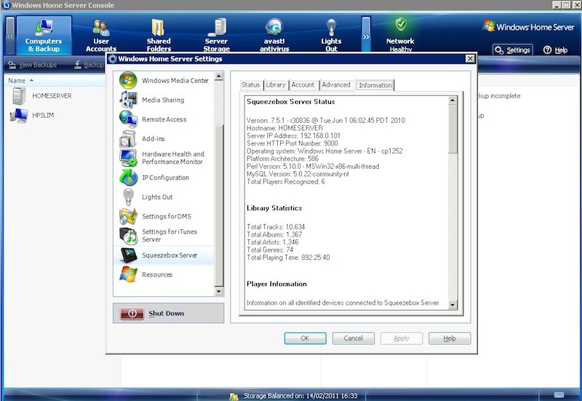Click Server IP Address 192.168.0.101 line
The height and width of the screenshot is (401, 582).
point(293,135)
